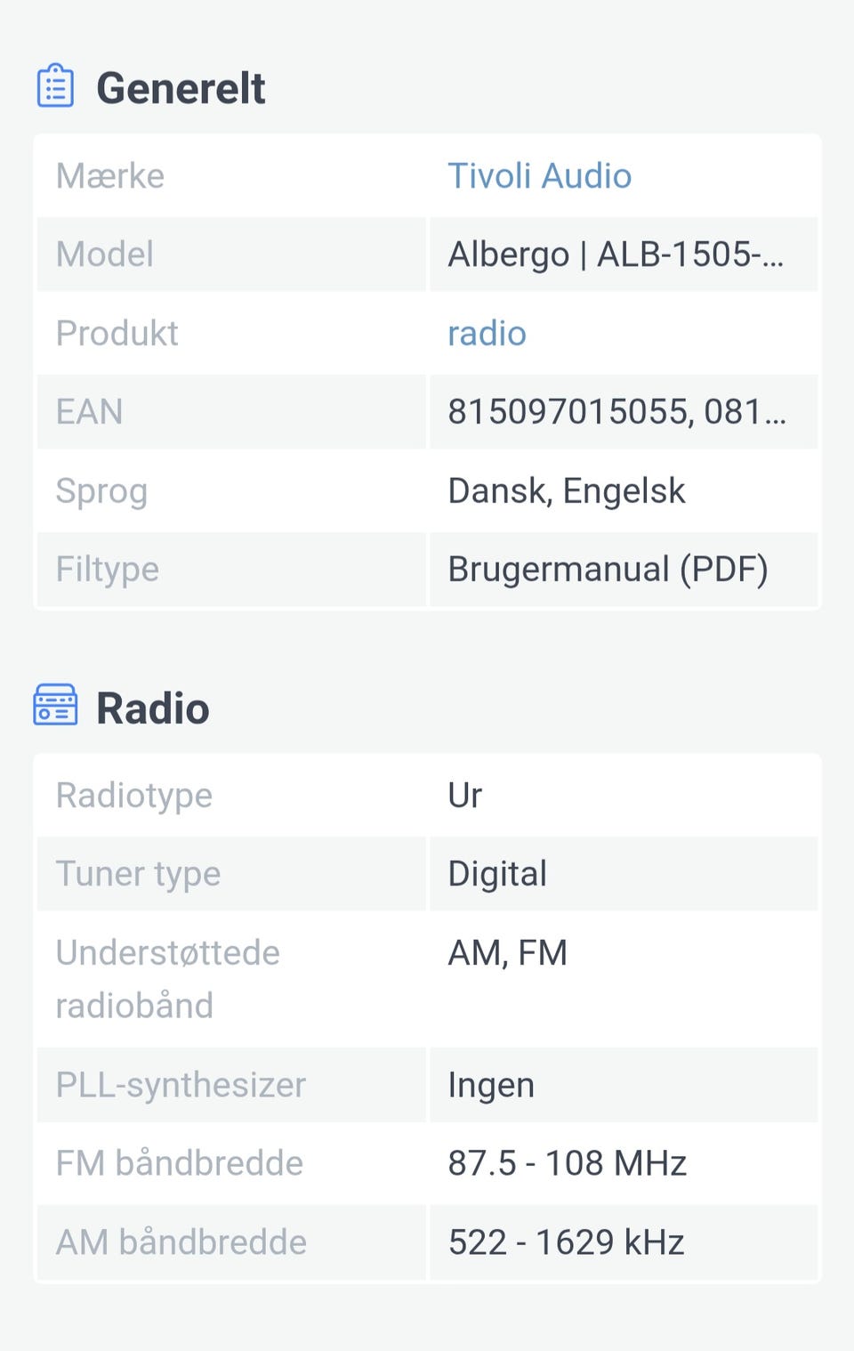
Task: Click the Radio section heading
Action: pos(153,709)
